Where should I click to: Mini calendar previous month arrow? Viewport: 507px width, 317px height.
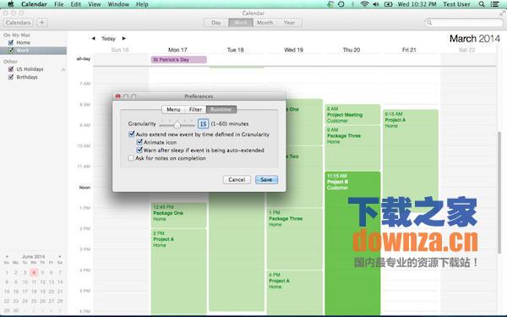click(x=7, y=256)
